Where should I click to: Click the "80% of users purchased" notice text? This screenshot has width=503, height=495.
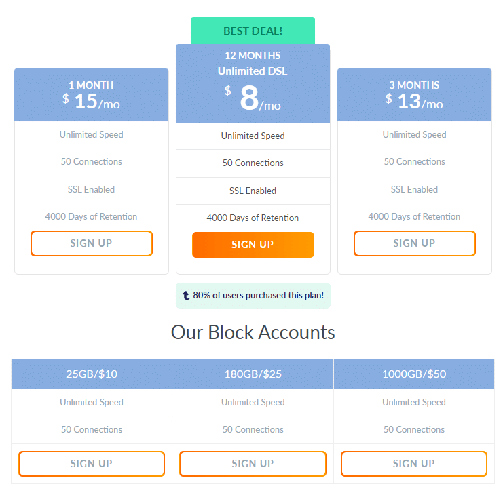coord(258,296)
